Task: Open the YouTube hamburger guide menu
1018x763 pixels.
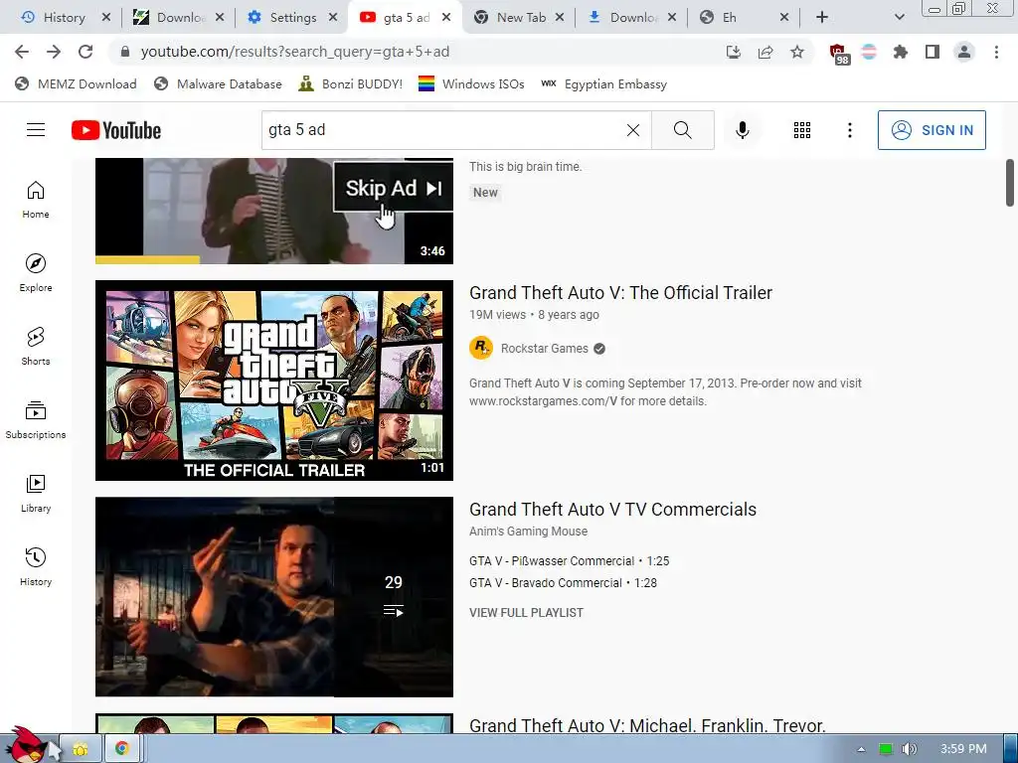Action: 36,130
